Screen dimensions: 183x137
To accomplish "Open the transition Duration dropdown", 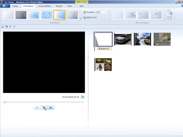I will 108,12.
